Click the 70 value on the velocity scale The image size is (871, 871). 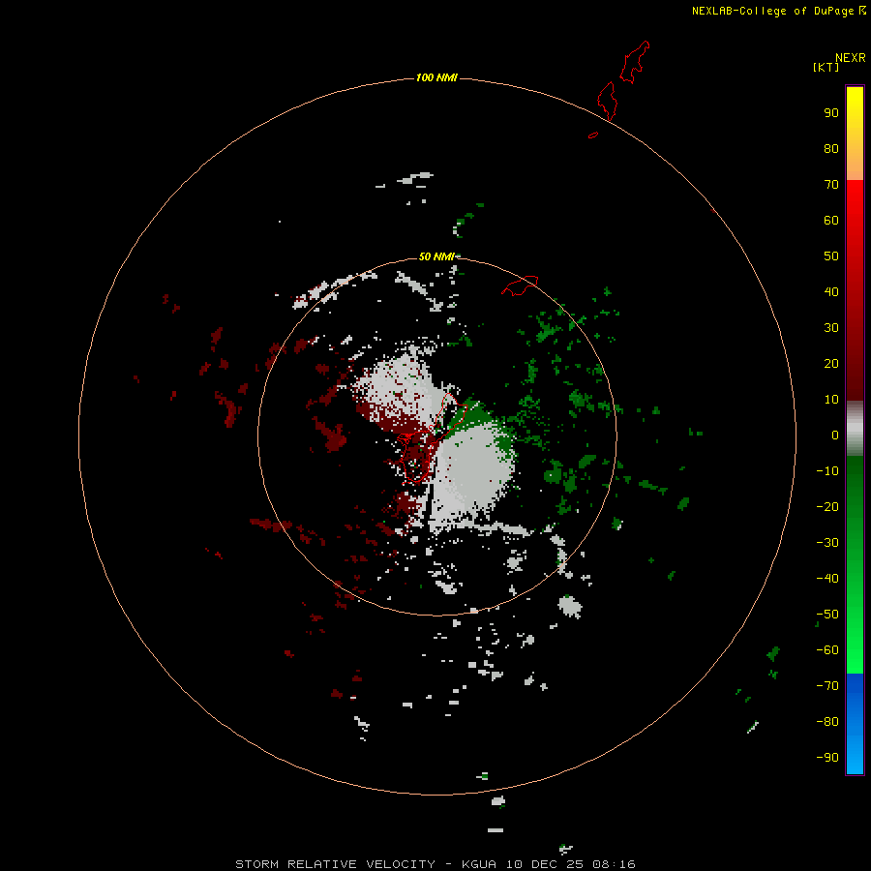[x=831, y=185]
